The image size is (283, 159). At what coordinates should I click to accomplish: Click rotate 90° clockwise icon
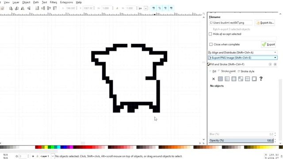[x=17, y=8]
